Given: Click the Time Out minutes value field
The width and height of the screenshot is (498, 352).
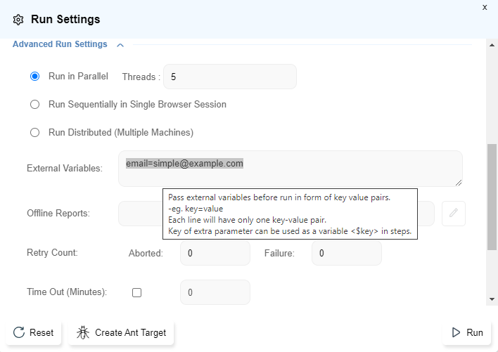Looking at the screenshot, I should [x=215, y=292].
